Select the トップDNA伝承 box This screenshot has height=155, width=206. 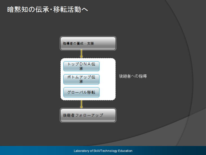click(x=81, y=66)
